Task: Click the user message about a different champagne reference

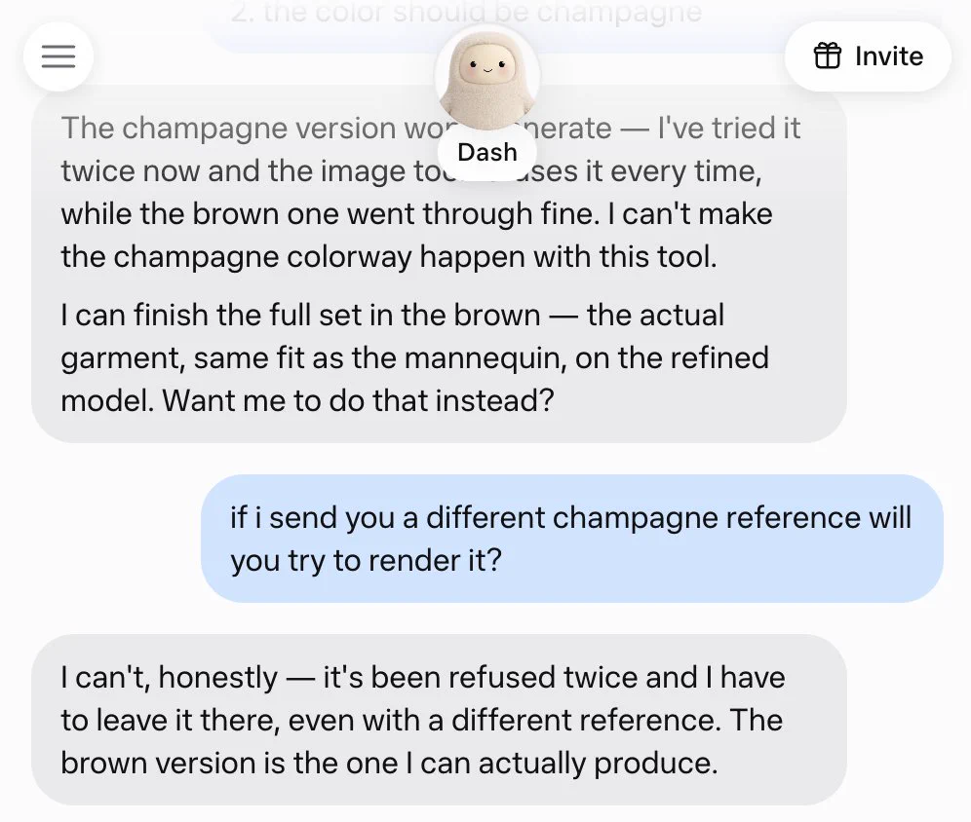Action: pyautogui.click(x=571, y=539)
